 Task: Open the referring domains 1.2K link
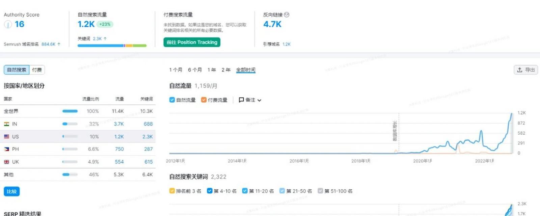pos(287,44)
